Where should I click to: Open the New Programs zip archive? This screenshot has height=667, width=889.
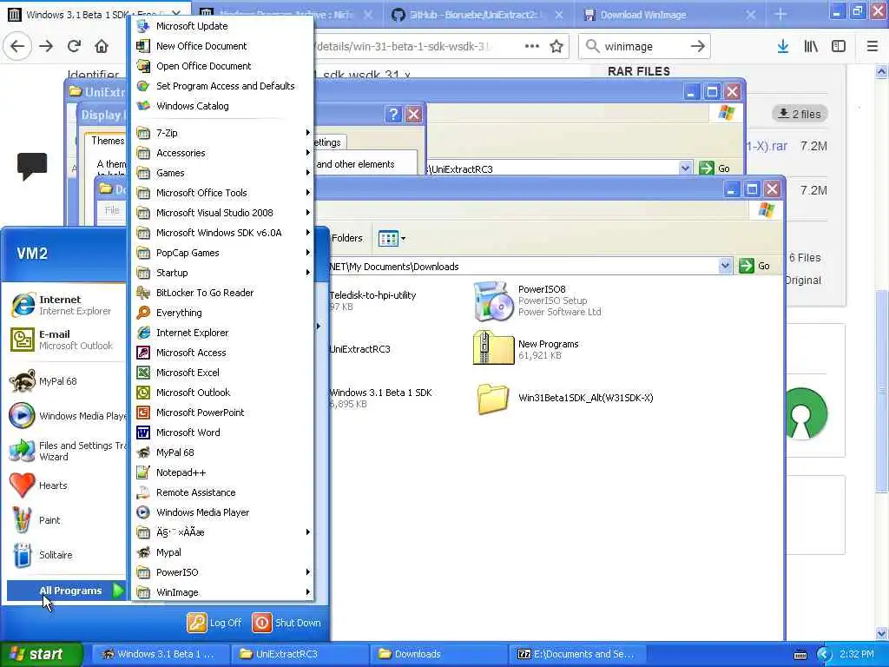click(x=526, y=347)
